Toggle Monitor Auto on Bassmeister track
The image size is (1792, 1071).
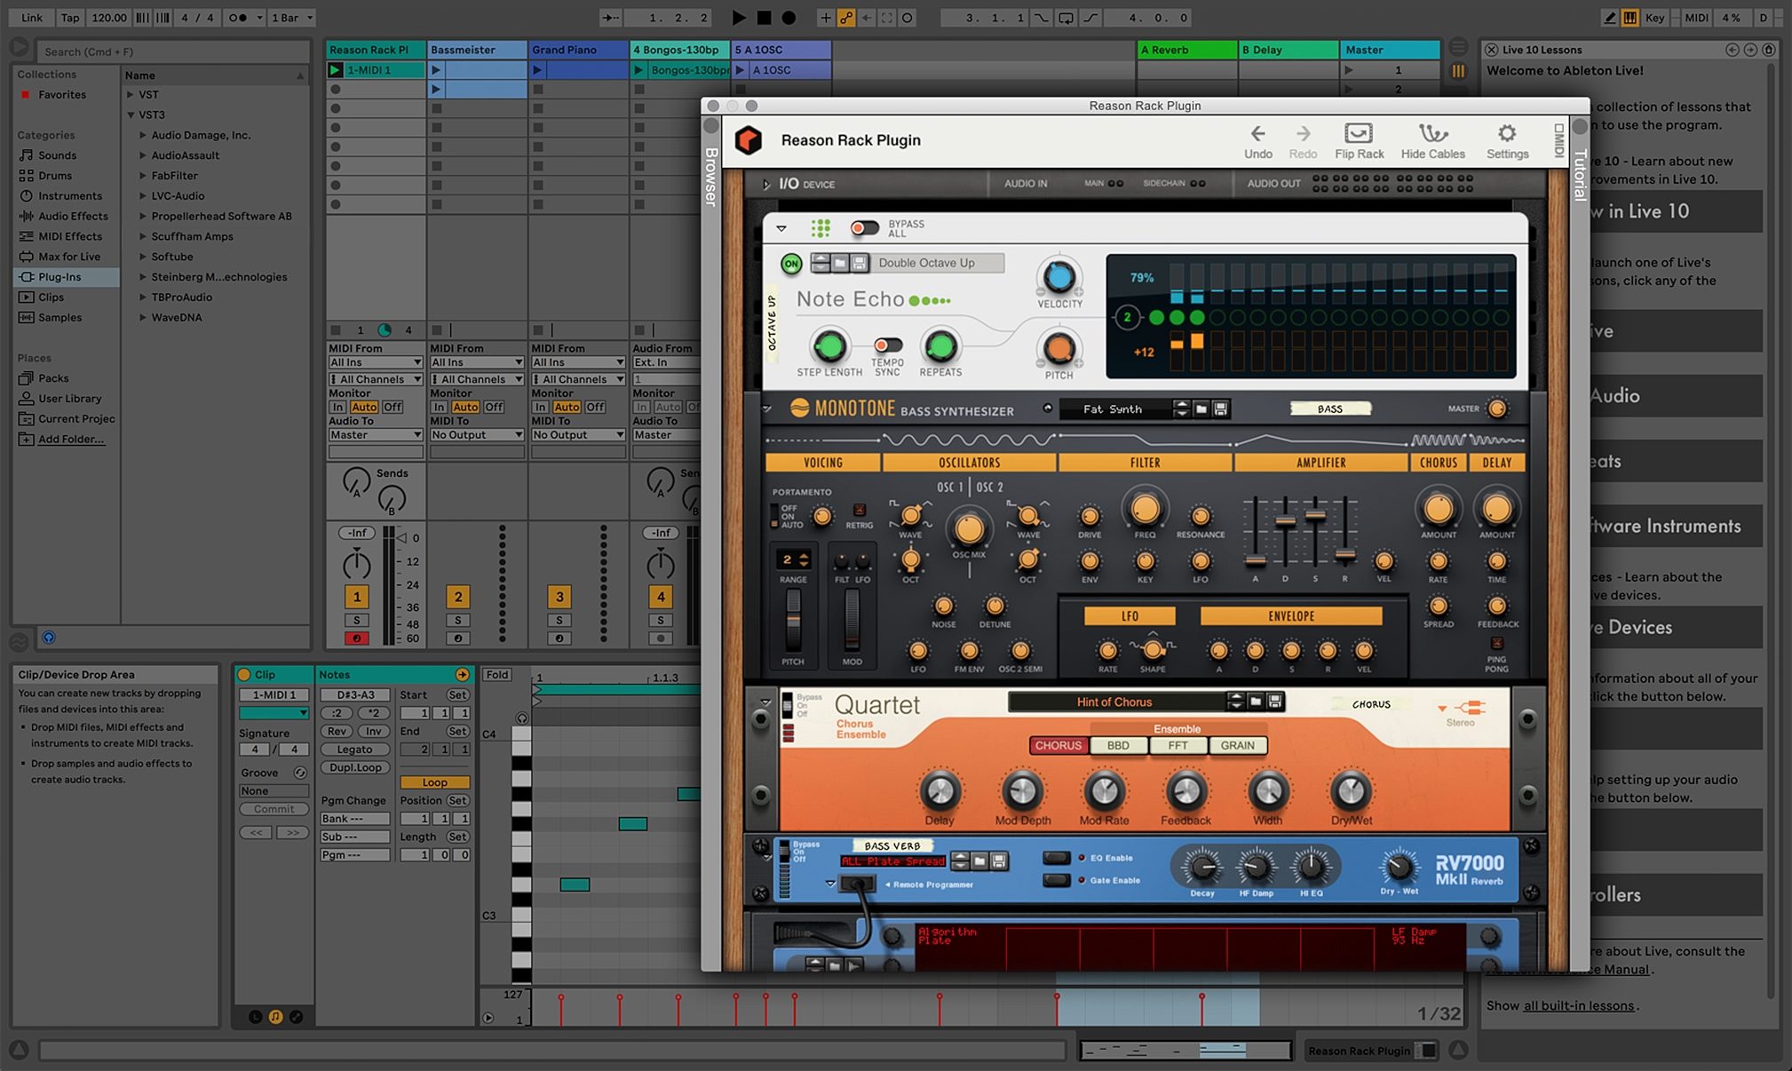coord(465,408)
